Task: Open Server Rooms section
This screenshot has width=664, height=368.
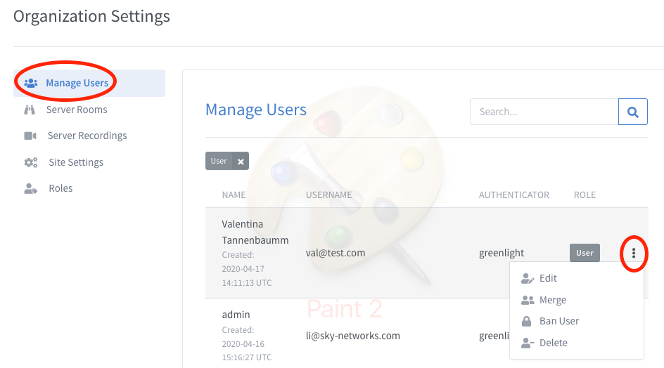Action: 76,110
